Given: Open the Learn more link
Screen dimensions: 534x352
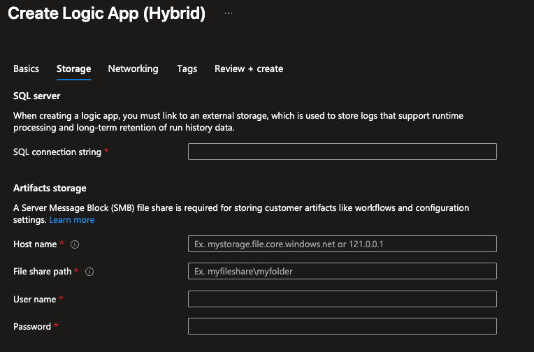Looking at the screenshot, I should coord(71,220).
